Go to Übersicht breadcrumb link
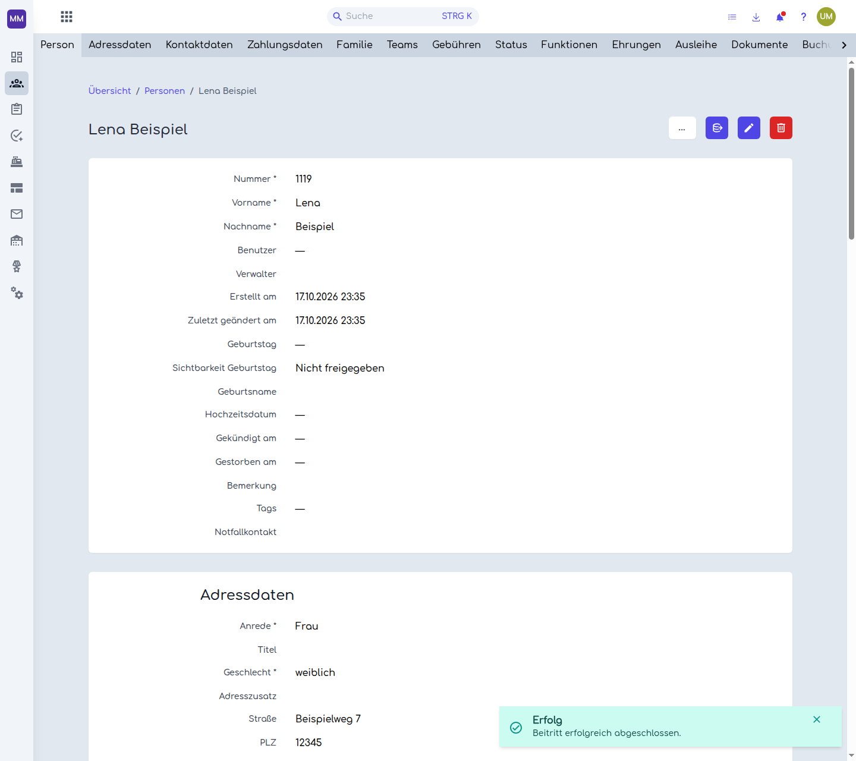856x761 pixels. click(x=109, y=91)
